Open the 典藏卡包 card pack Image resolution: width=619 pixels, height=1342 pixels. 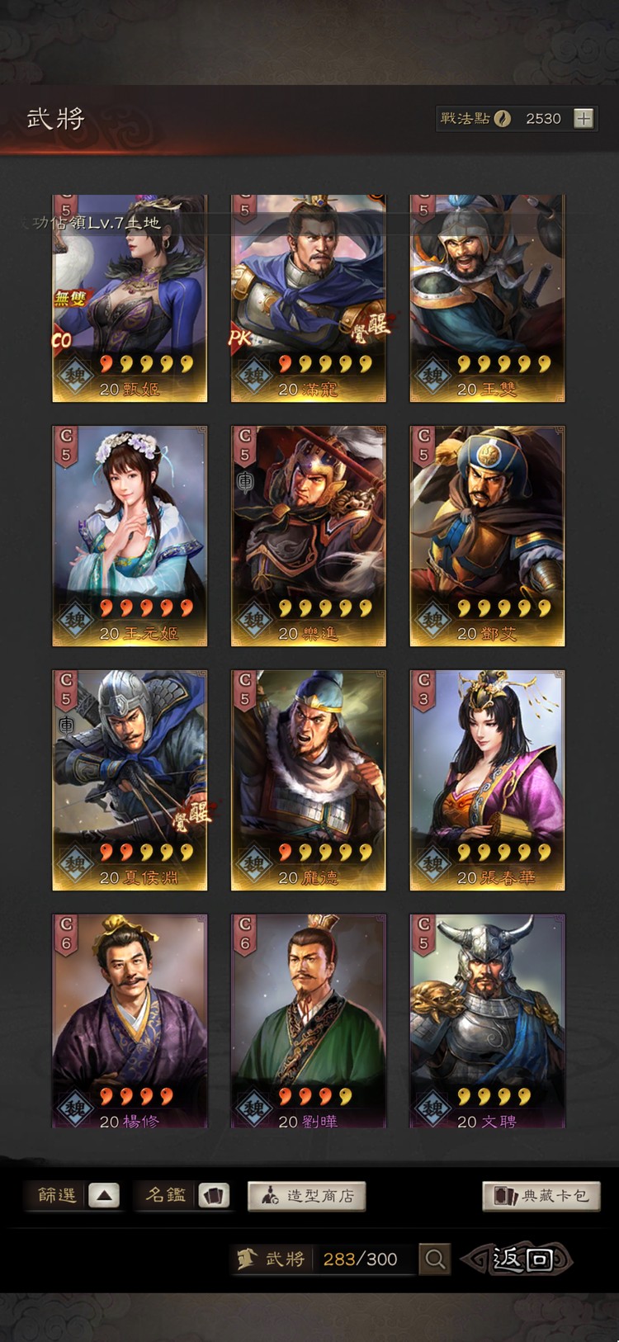point(541,1196)
